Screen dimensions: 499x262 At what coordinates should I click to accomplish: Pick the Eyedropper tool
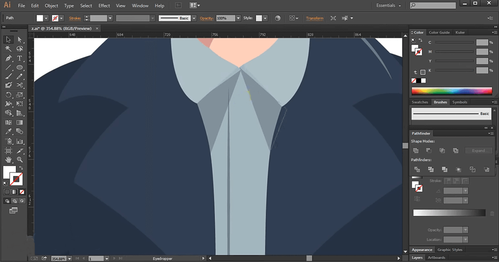[8, 132]
